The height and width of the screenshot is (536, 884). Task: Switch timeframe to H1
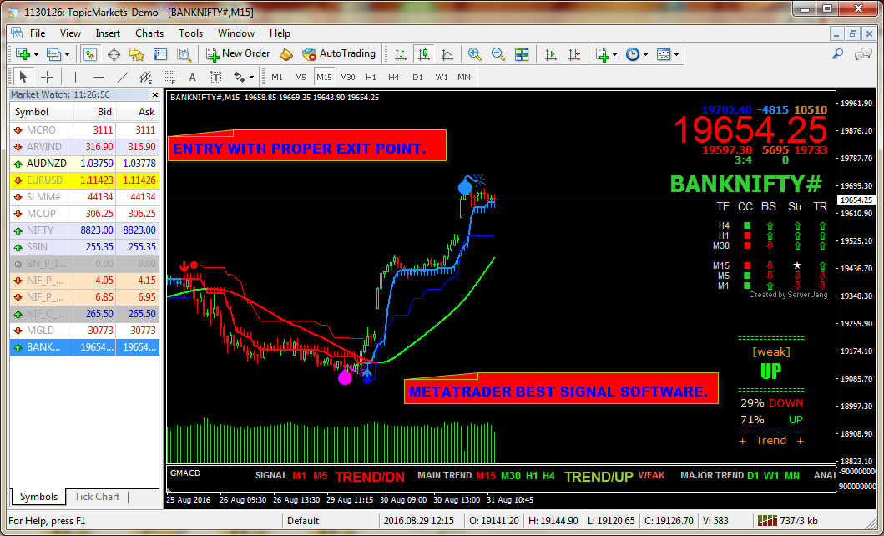(x=371, y=77)
